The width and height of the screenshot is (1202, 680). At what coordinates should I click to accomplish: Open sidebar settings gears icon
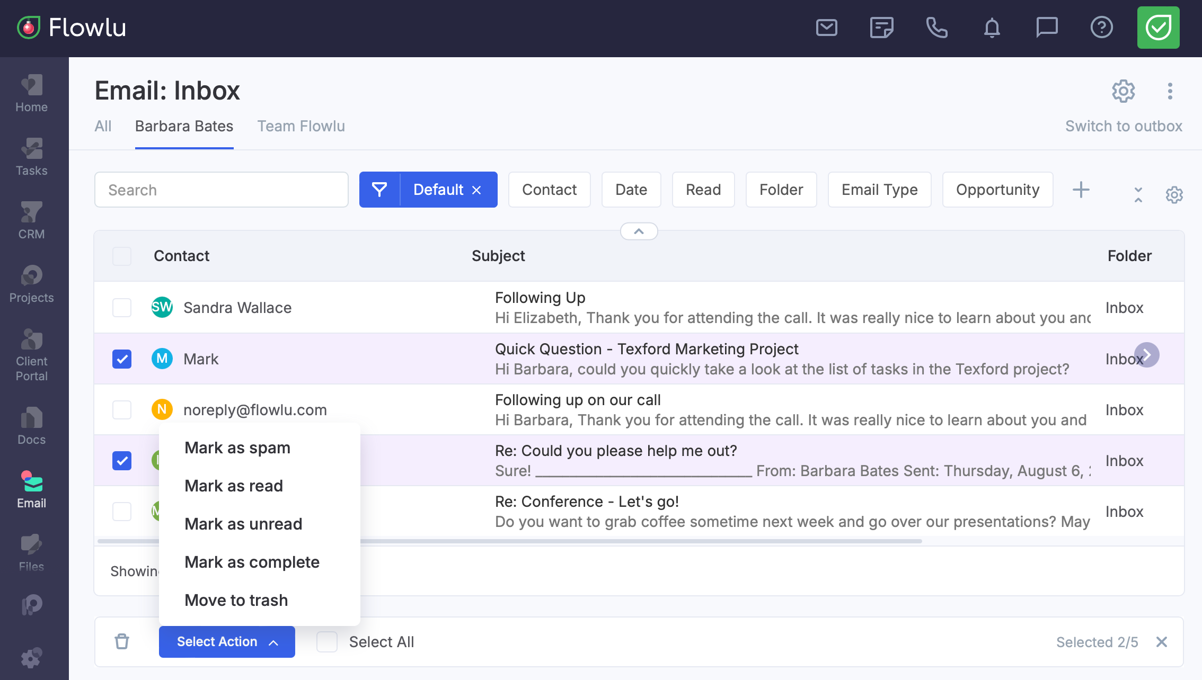coord(31,657)
